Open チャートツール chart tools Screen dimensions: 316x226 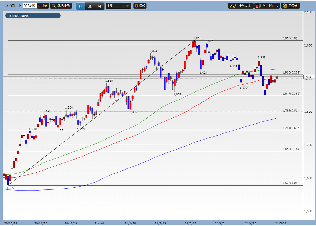coord(267,6)
